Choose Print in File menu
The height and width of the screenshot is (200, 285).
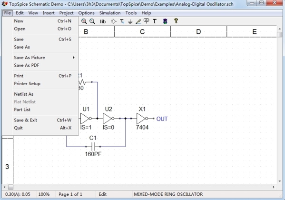[46, 76]
